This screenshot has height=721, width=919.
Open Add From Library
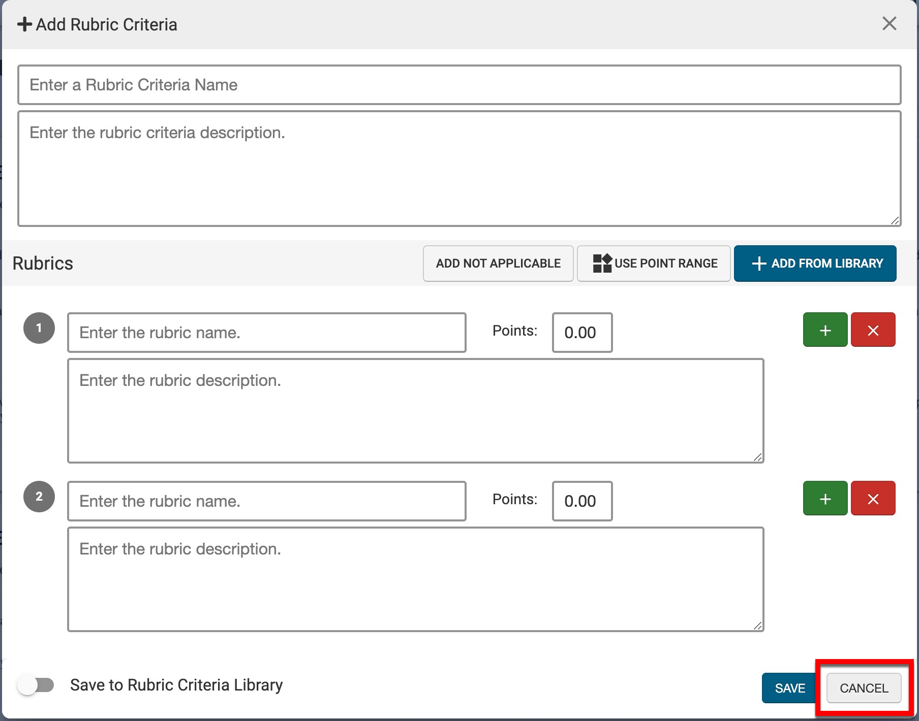tap(815, 264)
